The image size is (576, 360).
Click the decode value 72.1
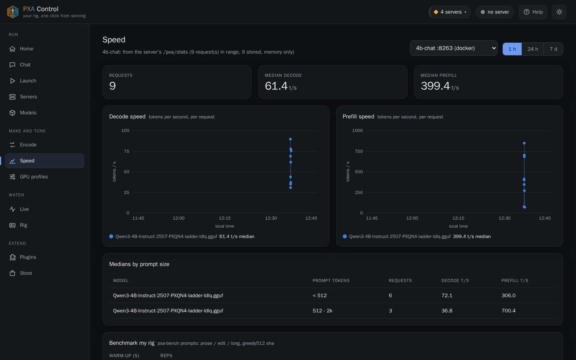pos(447,296)
